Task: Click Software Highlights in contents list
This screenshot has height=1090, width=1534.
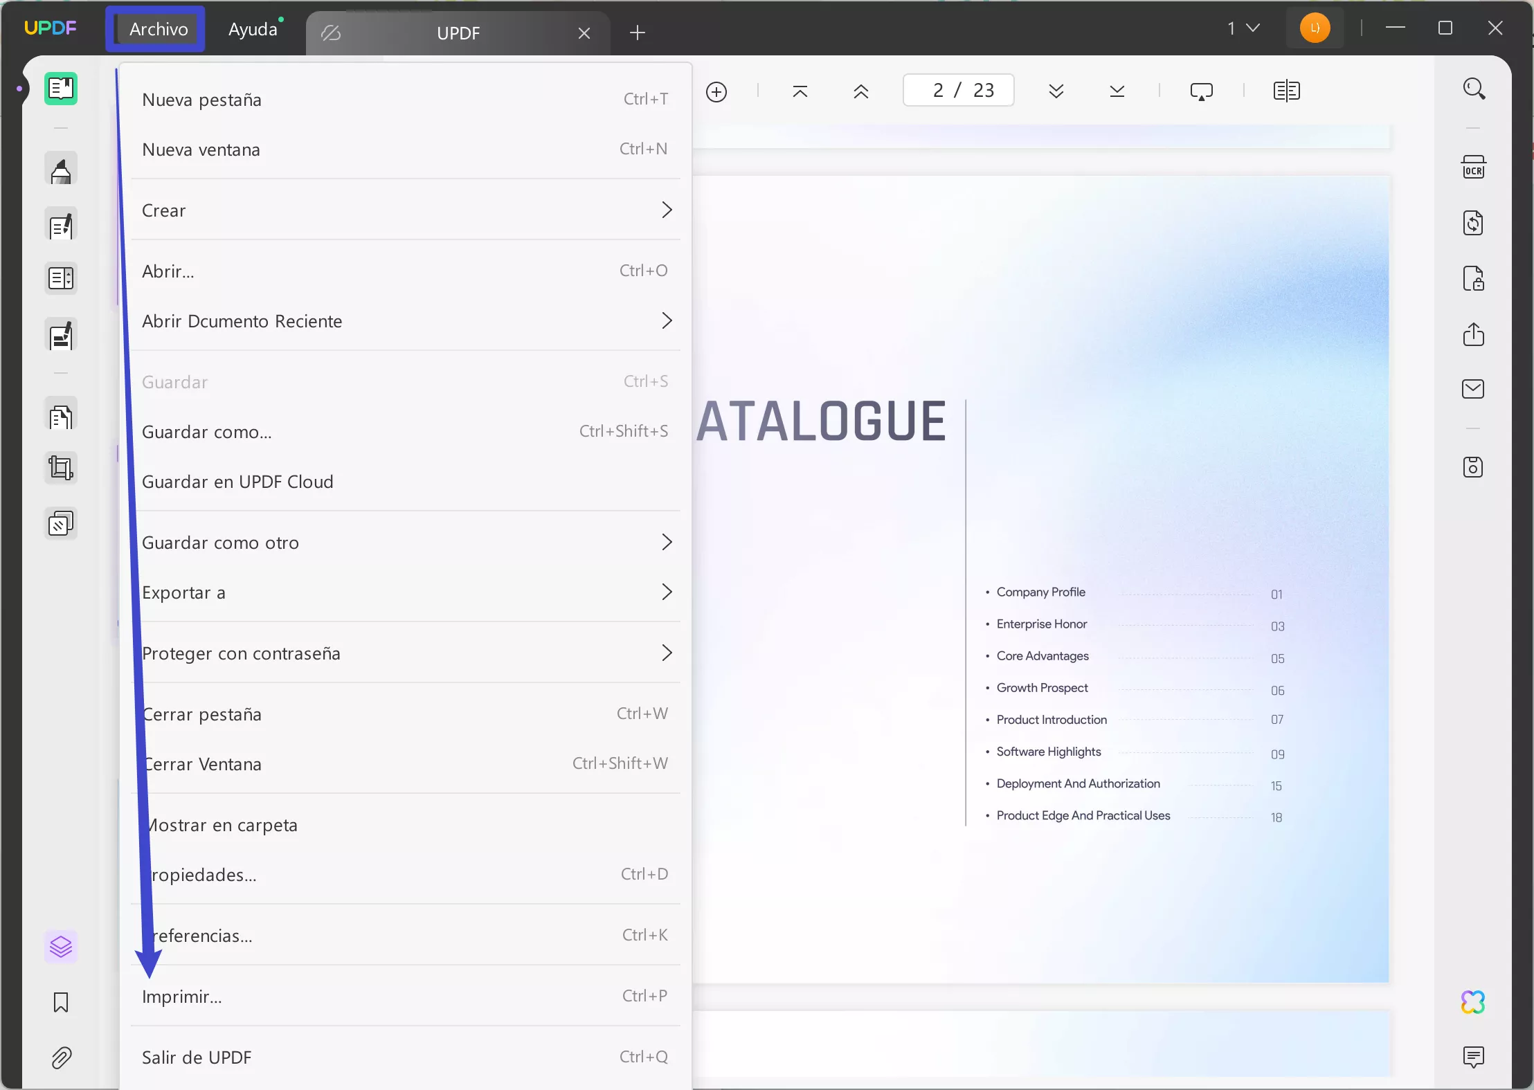Action: [1049, 752]
